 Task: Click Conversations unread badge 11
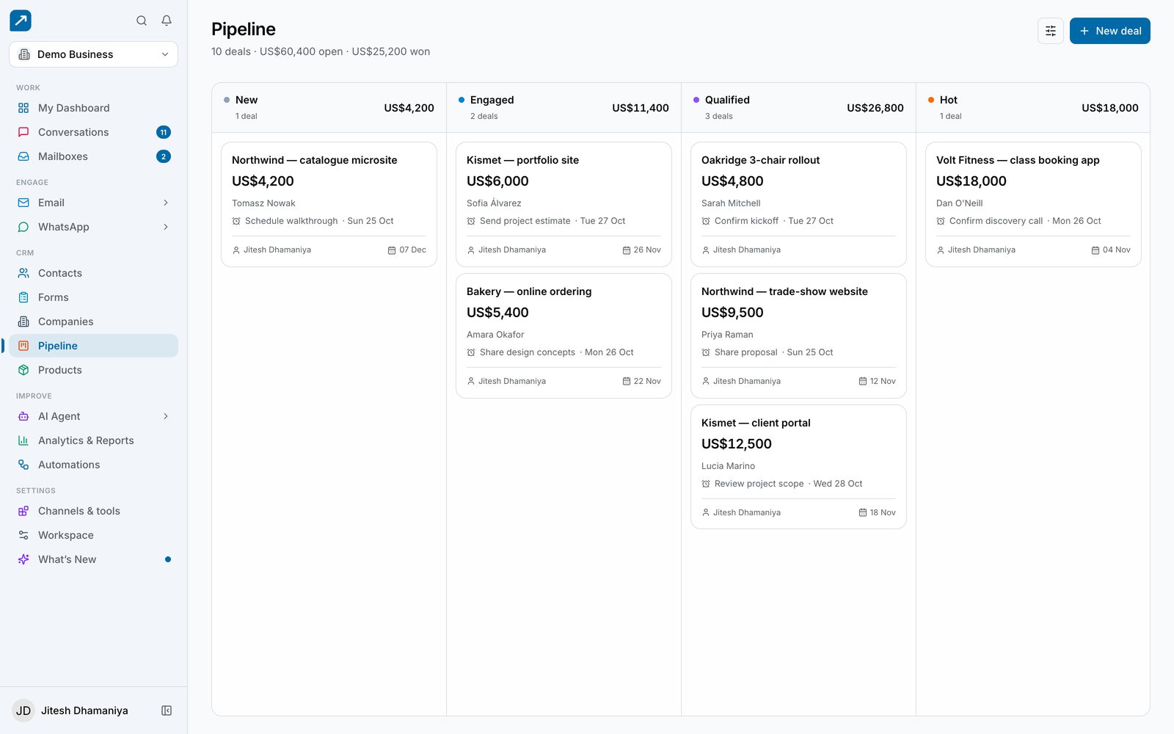pyautogui.click(x=164, y=132)
